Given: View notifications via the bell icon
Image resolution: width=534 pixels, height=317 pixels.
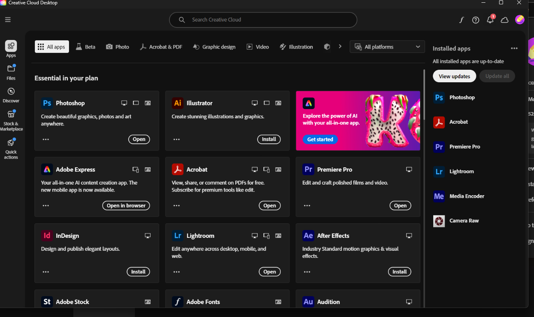Looking at the screenshot, I should click(490, 20).
